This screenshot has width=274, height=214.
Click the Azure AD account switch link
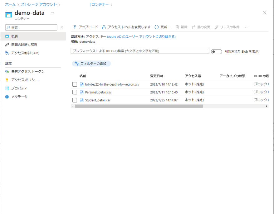coord(141,37)
